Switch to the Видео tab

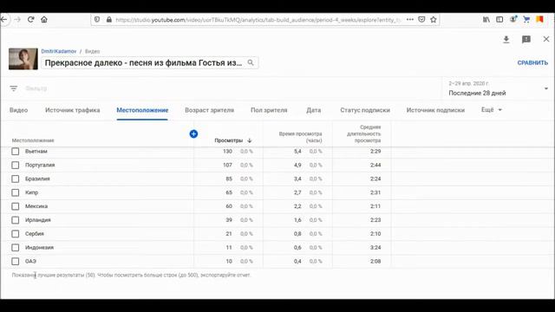click(18, 110)
